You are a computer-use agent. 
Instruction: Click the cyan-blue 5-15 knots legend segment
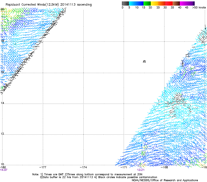136,3
